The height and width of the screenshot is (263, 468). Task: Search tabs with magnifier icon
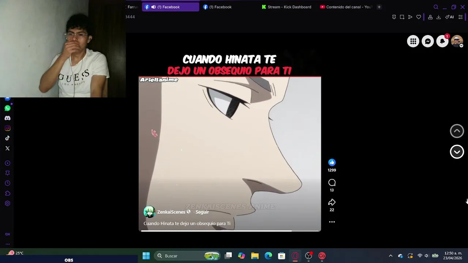click(x=436, y=7)
